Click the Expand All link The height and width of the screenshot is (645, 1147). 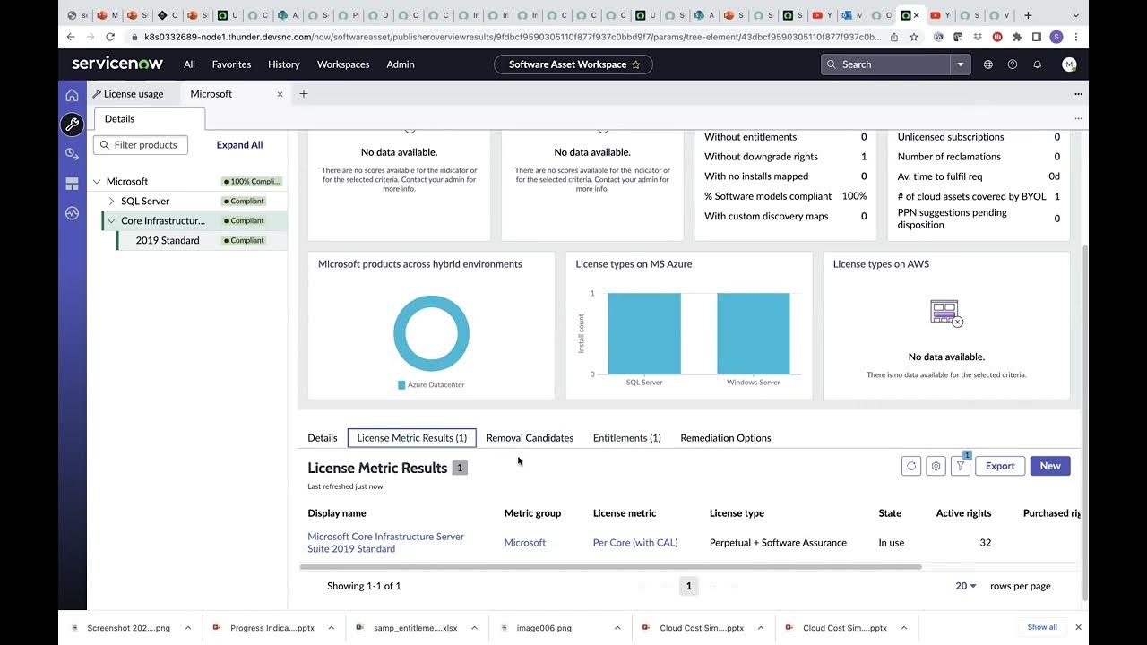tap(239, 145)
